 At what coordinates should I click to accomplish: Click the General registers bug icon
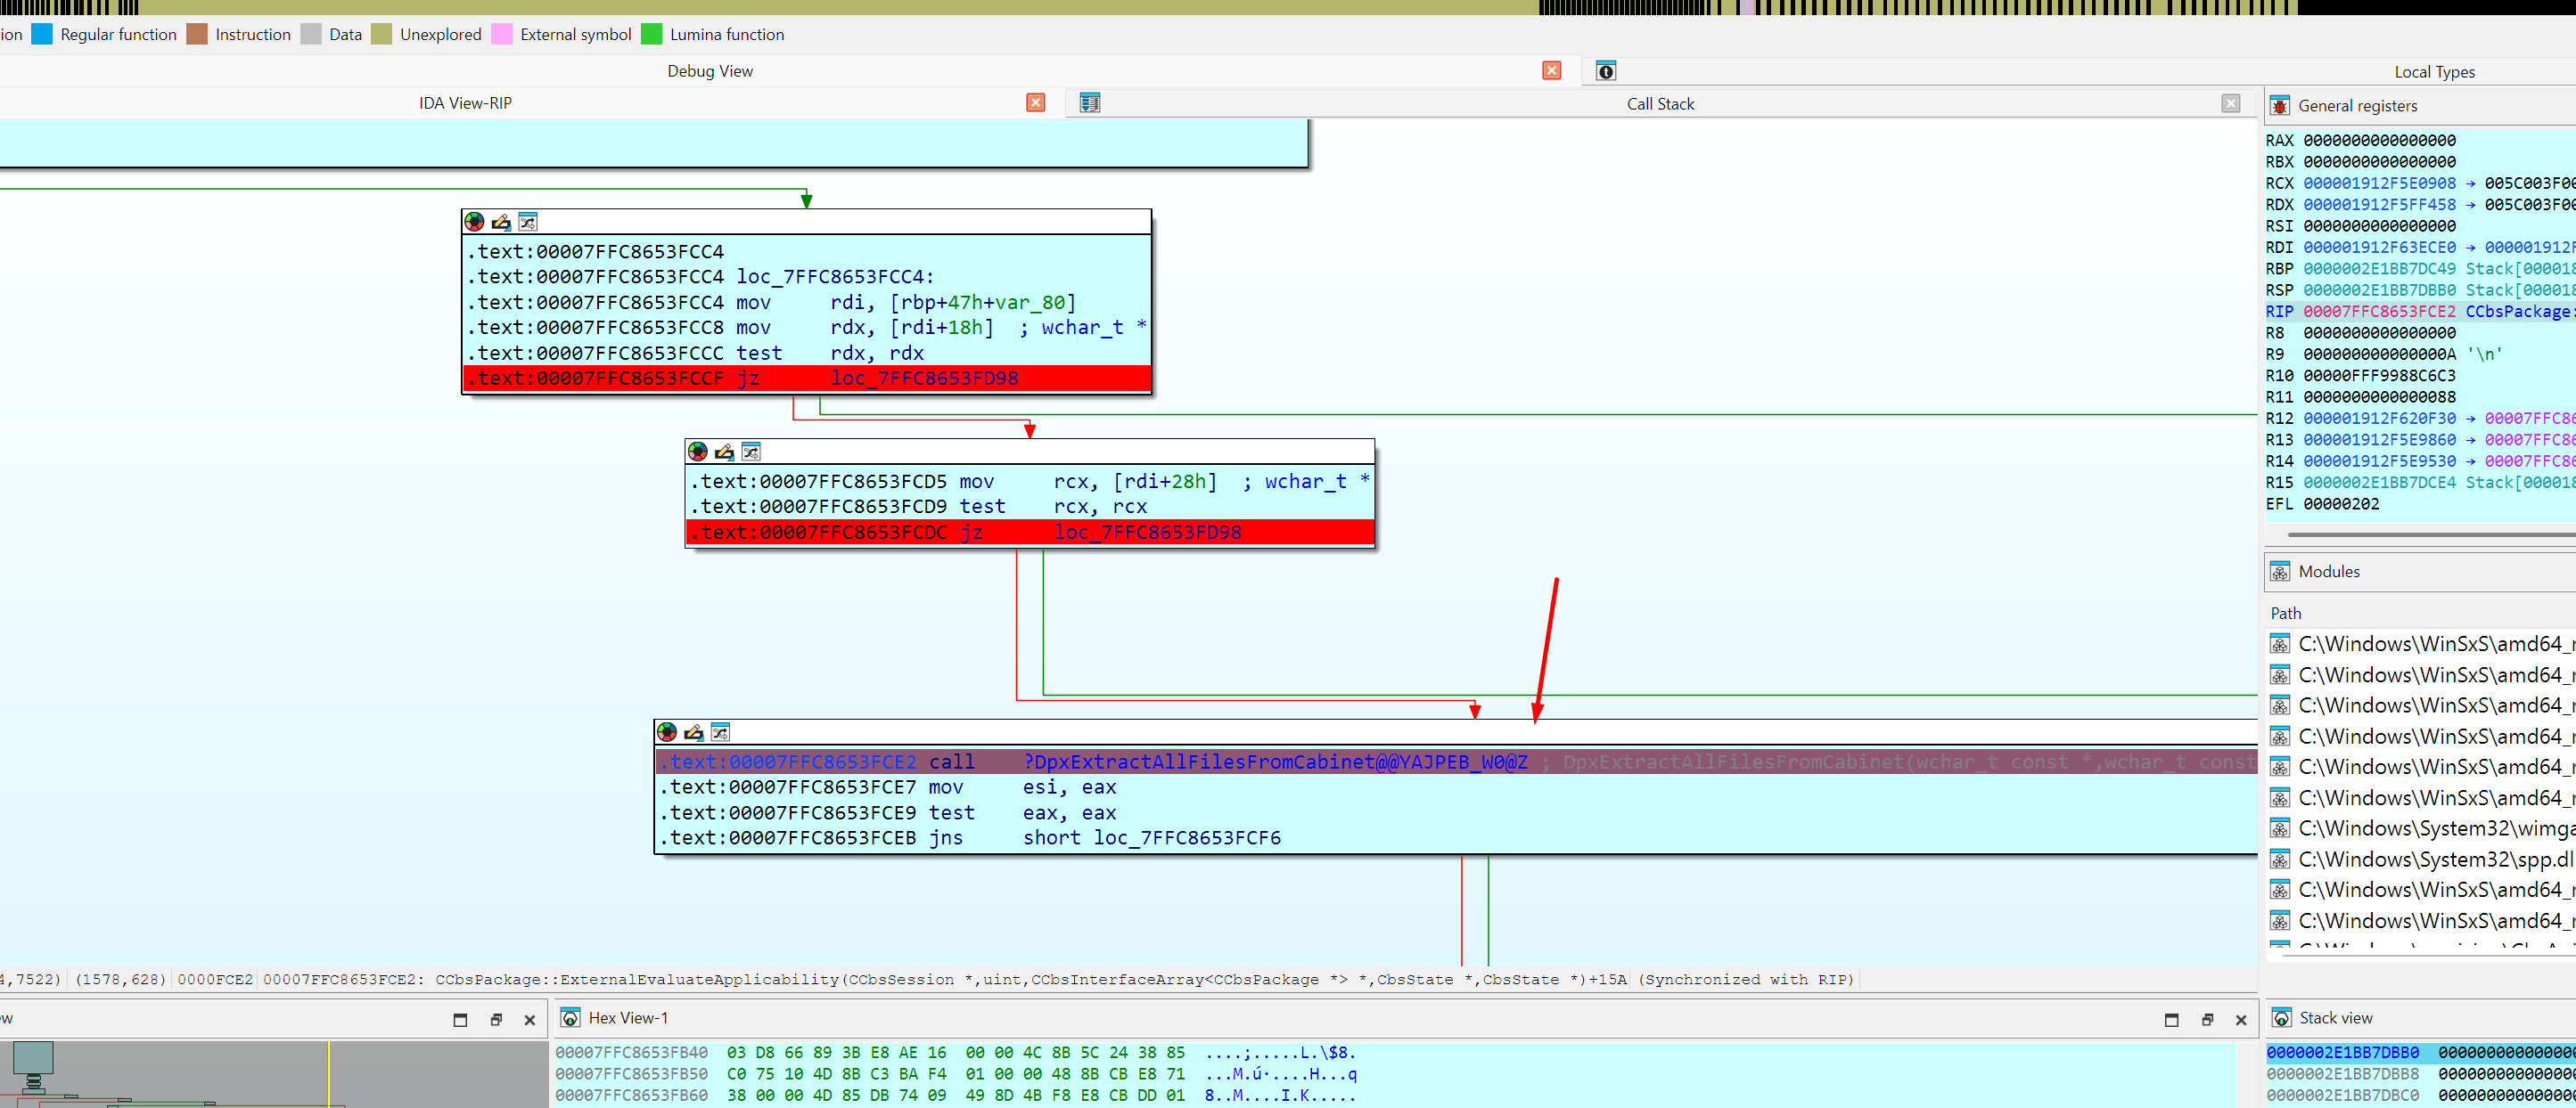(2279, 106)
